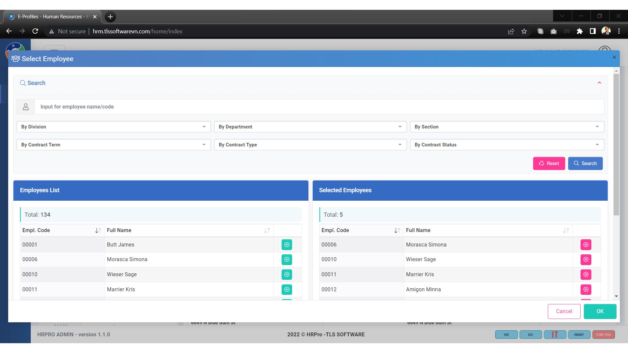Add Butt James to selected employees
Image resolution: width=628 pixels, height=353 pixels.
(x=287, y=244)
